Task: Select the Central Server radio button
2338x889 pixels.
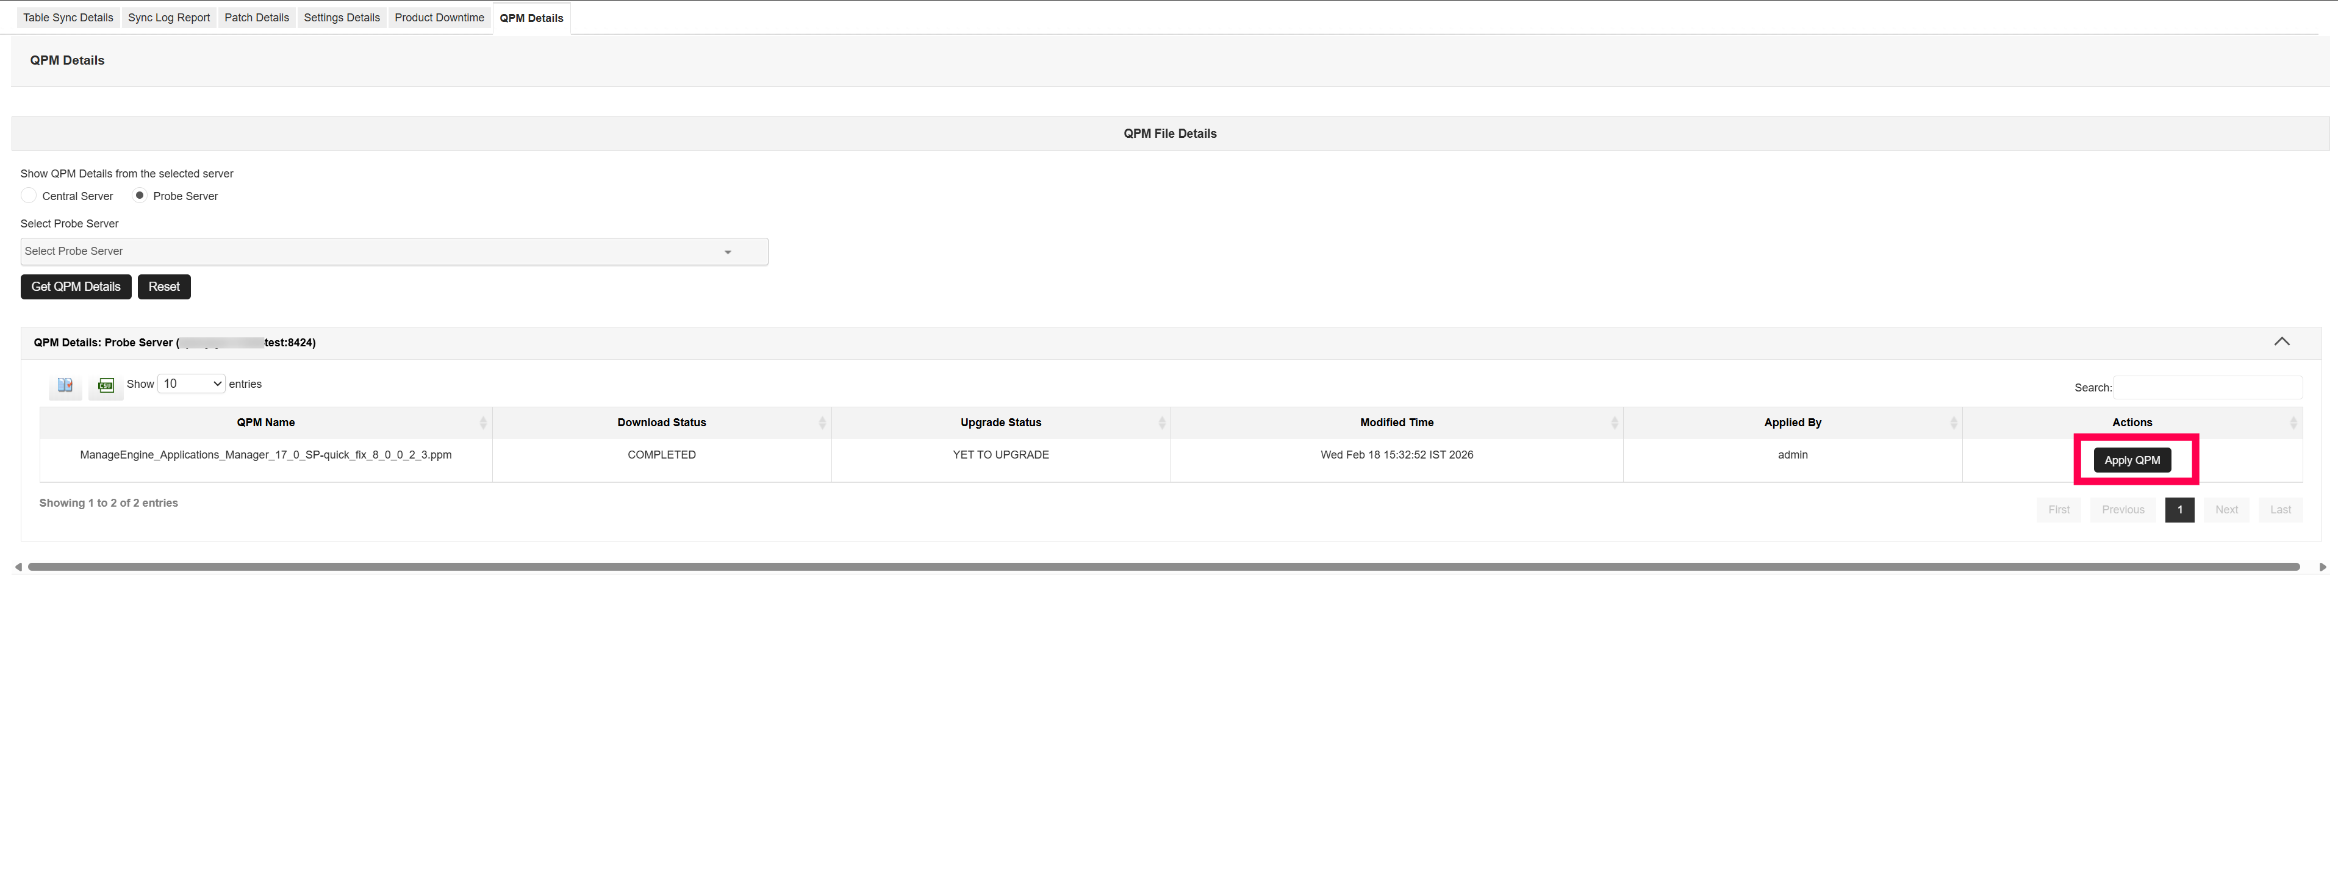Action: click(29, 196)
